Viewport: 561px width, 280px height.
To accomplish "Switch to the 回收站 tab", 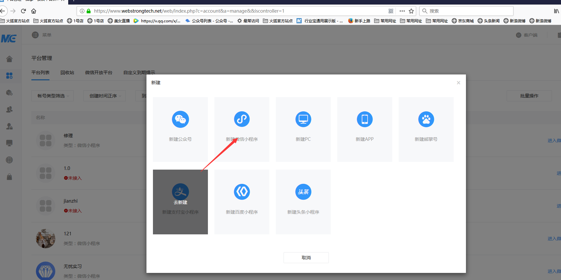I will (67, 73).
